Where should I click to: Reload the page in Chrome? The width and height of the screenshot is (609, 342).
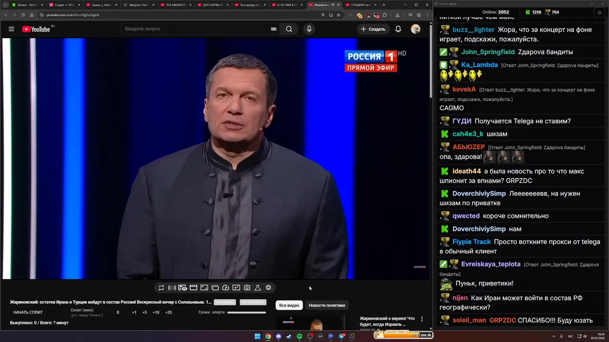click(23, 15)
